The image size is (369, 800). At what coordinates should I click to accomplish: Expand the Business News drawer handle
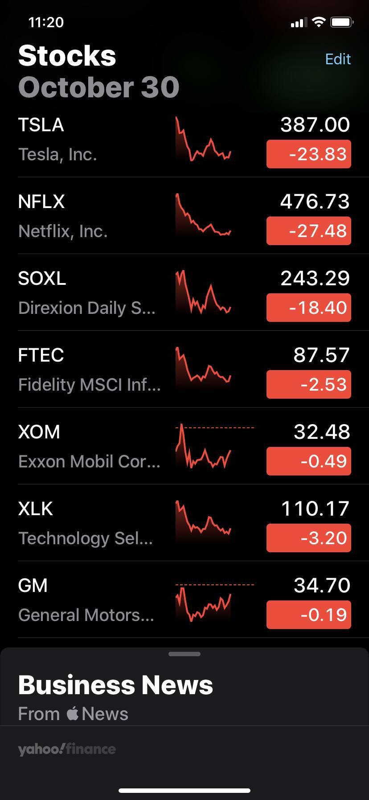184,654
